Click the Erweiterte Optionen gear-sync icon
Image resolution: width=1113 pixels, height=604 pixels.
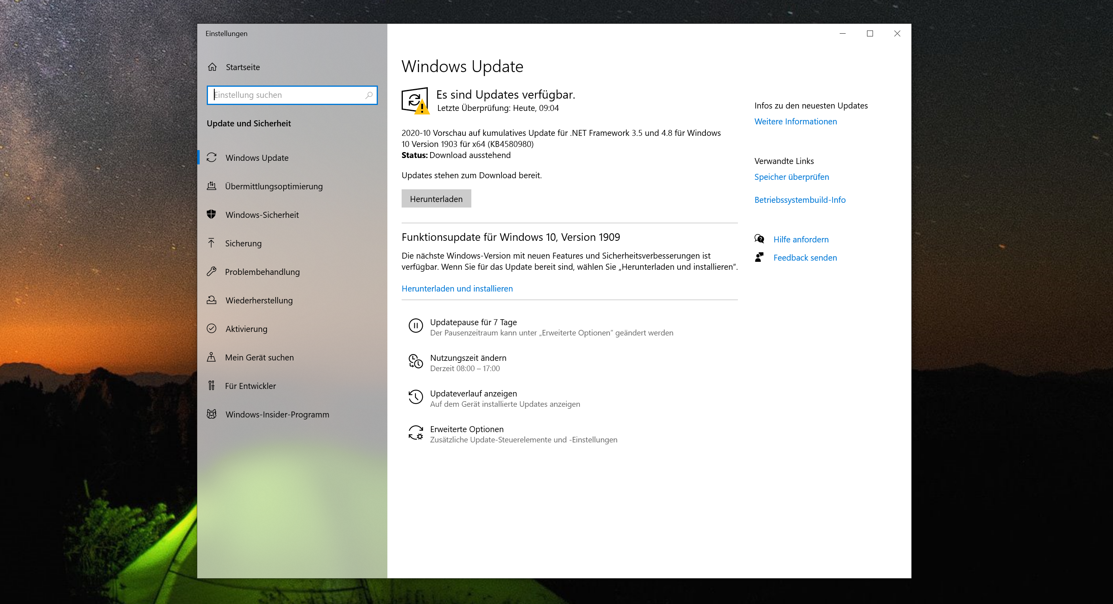[x=415, y=433]
